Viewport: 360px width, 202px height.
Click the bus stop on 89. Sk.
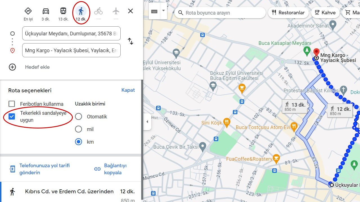(x=274, y=170)
